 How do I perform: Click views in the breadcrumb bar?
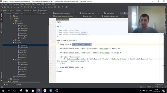pos(26,11)
